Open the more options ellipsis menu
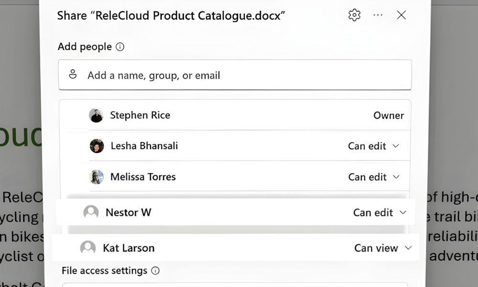Screen dimensions: 478x287 click(378, 15)
